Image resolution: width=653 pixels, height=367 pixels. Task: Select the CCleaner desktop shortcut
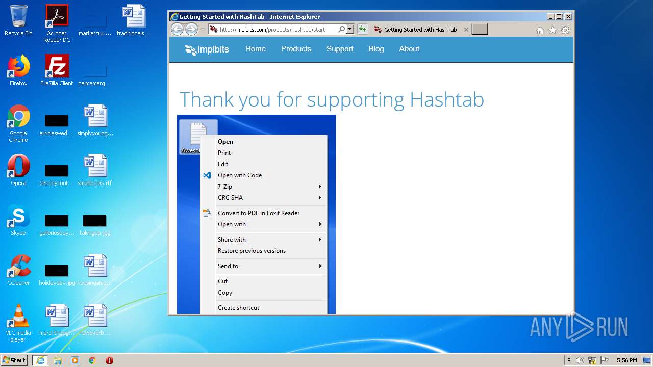click(x=18, y=270)
